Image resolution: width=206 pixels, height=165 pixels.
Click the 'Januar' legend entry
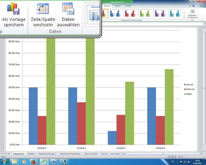(190, 85)
